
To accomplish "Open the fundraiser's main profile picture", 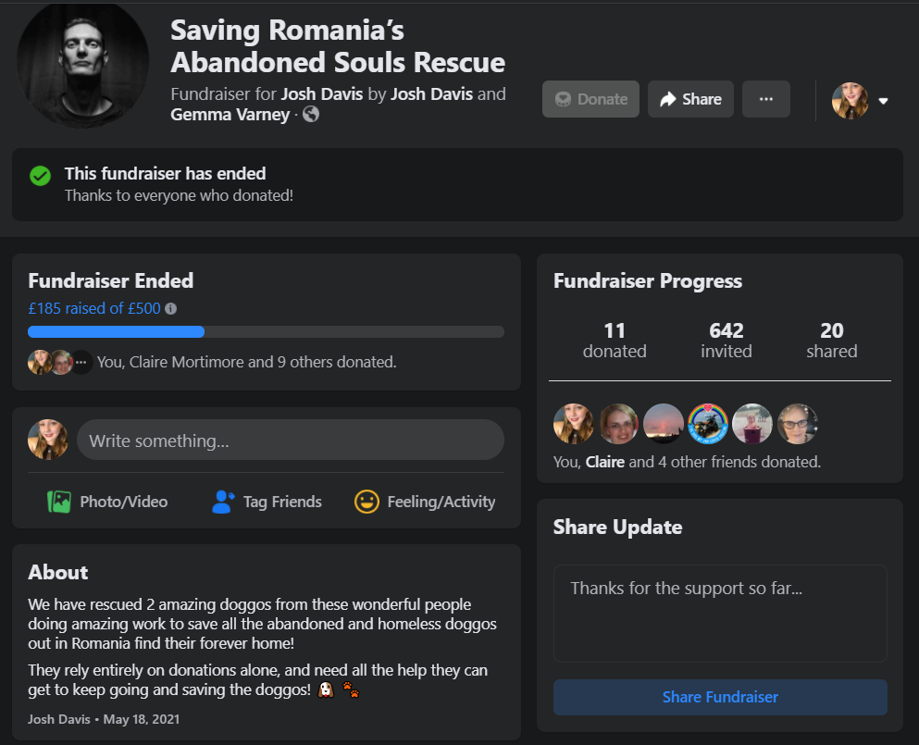I will [82, 63].
